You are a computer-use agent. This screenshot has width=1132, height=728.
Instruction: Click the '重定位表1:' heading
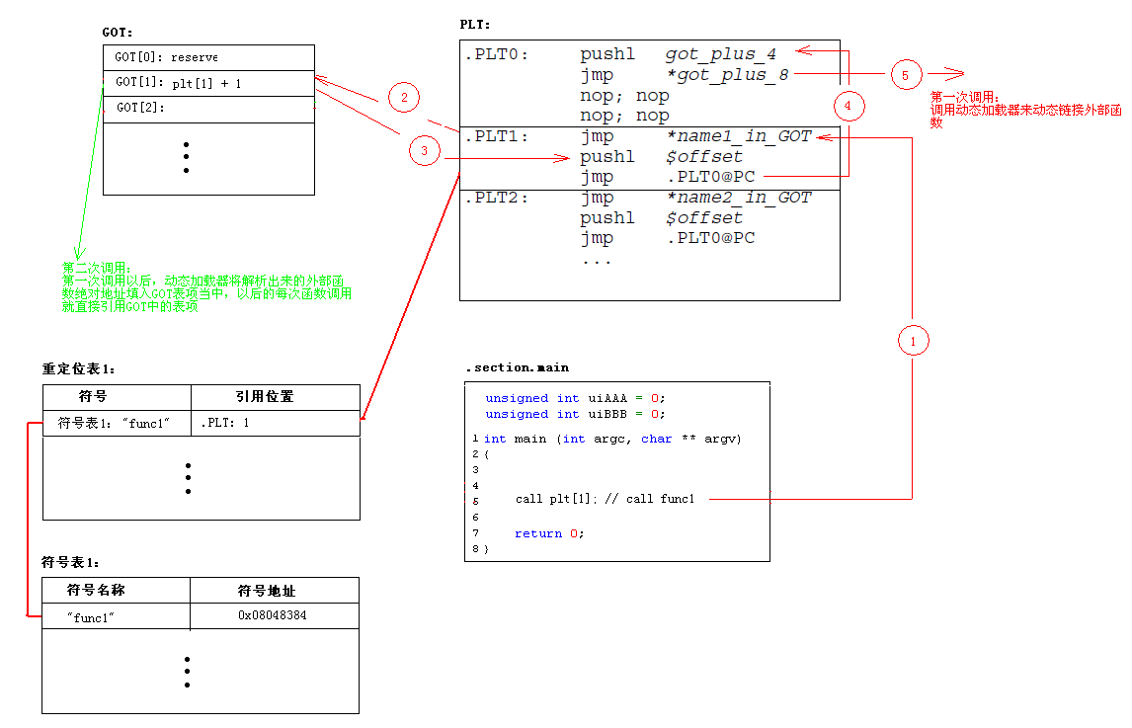[78, 369]
